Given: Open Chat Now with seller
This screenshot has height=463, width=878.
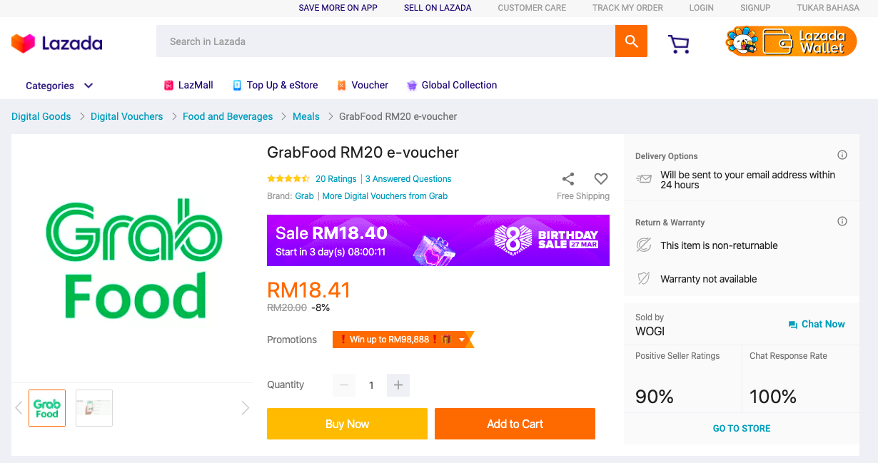Looking at the screenshot, I should tap(817, 324).
